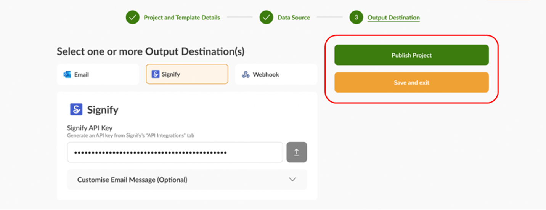
Task: Click the Save and exit button
Action: pyautogui.click(x=411, y=83)
